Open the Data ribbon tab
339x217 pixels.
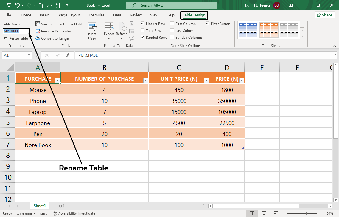(117, 15)
